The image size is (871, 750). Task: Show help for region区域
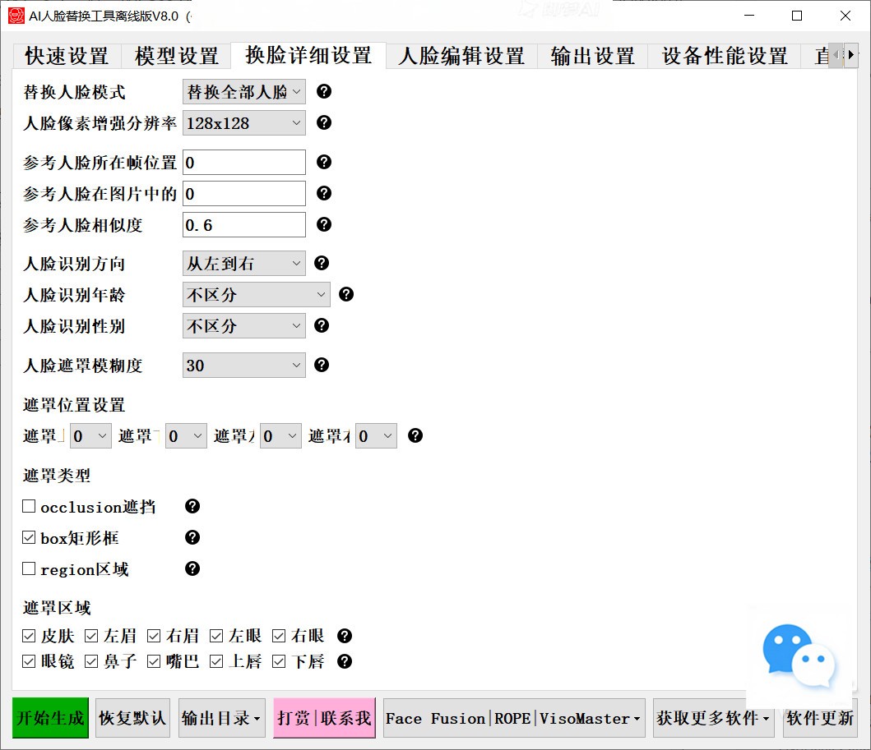point(192,568)
